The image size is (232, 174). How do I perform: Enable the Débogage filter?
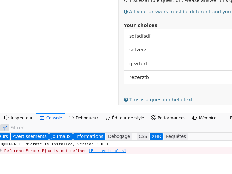click(119, 136)
